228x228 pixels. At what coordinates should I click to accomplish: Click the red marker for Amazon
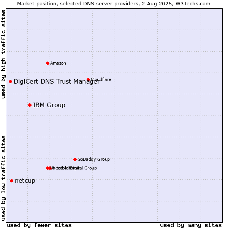coord(47,63)
